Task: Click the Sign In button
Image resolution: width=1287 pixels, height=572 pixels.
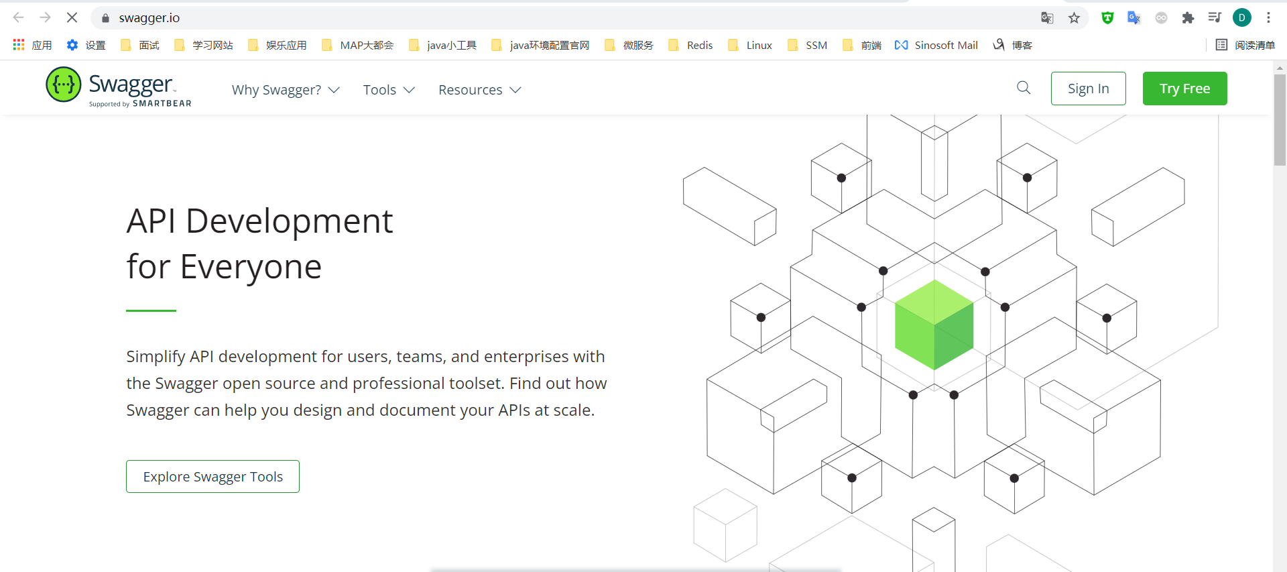Action: [1088, 89]
